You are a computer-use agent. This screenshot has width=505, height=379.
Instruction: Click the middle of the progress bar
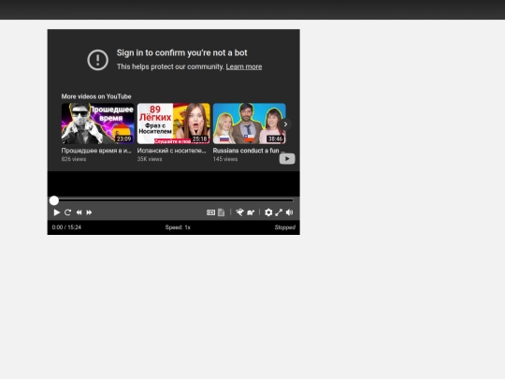(174, 200)
